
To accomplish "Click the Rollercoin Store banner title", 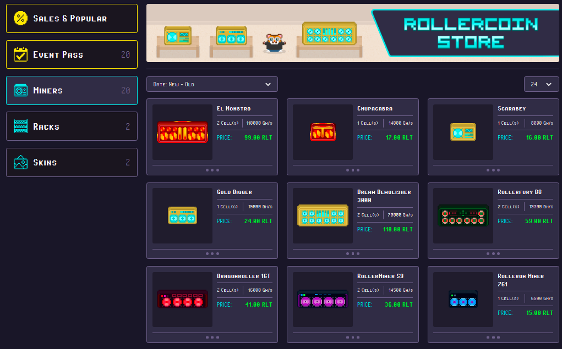I will (471, 34).
